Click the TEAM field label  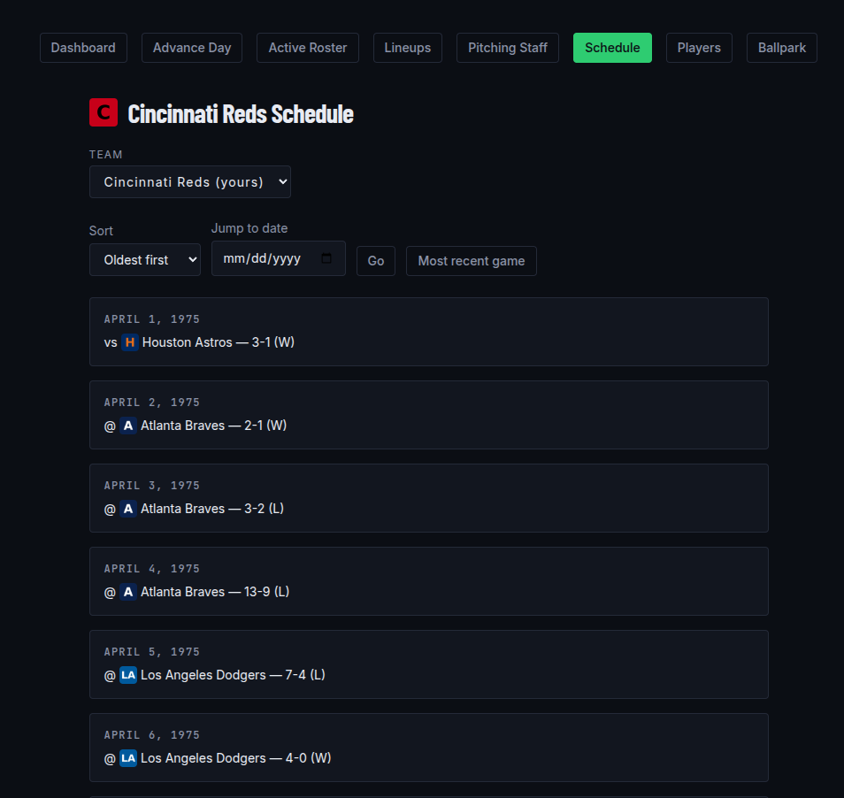[106, 155]
